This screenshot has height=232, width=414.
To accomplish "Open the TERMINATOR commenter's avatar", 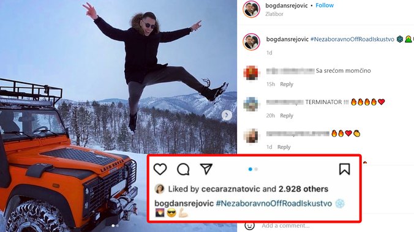I will 251,104.
